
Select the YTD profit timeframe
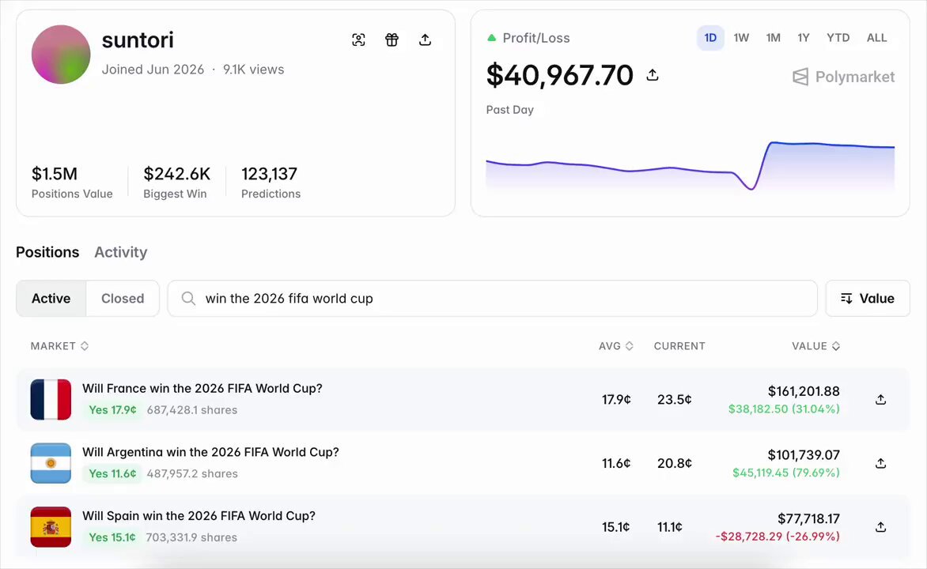coord(838,38)
